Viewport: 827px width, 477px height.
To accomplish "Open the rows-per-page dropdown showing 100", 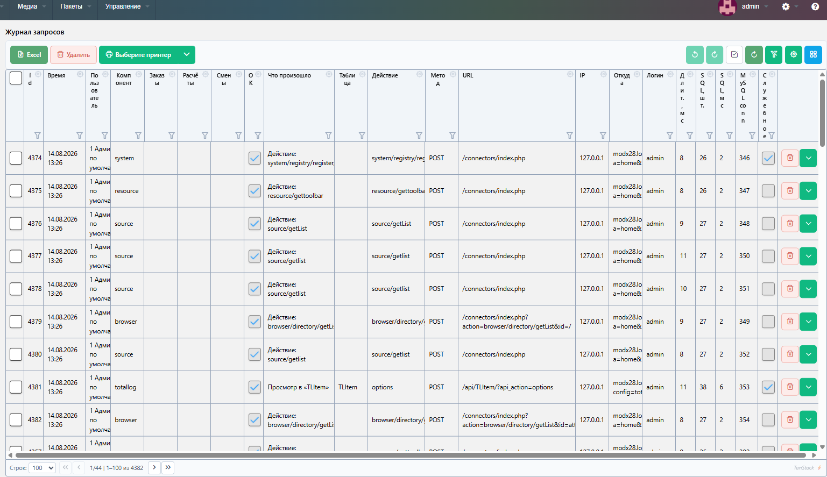I will point(43,468).
